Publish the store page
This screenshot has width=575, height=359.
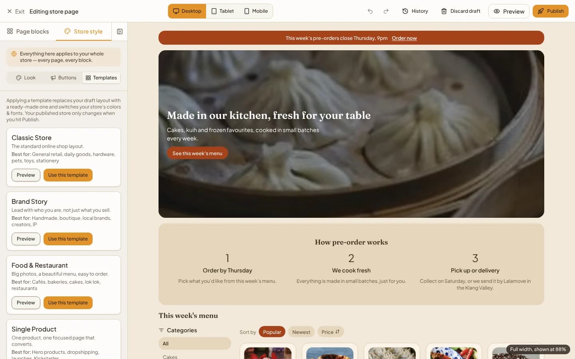tap(550, 11)
